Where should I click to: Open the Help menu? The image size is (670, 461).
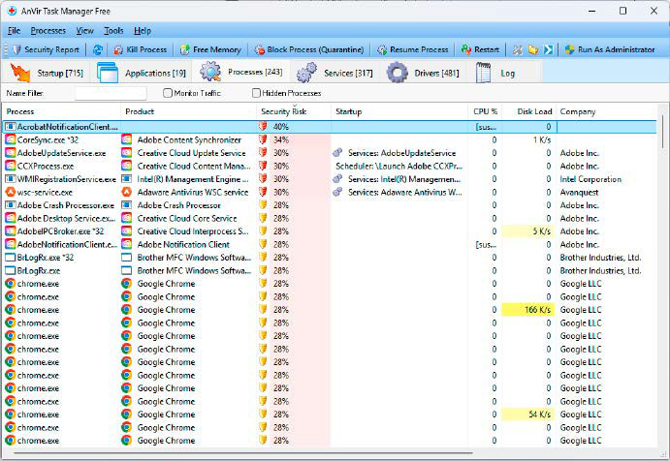143,31
